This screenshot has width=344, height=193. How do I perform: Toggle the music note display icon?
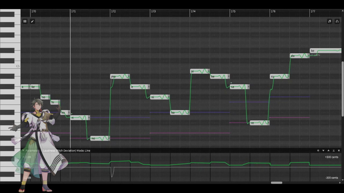tap(330, 21)
